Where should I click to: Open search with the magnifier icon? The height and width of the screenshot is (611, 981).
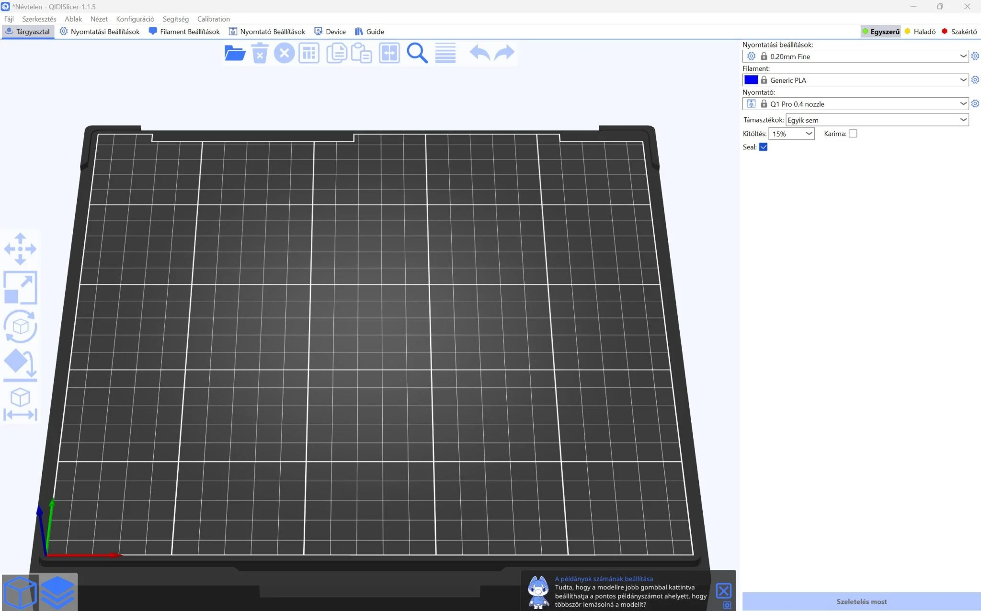(x=417, y=53)
